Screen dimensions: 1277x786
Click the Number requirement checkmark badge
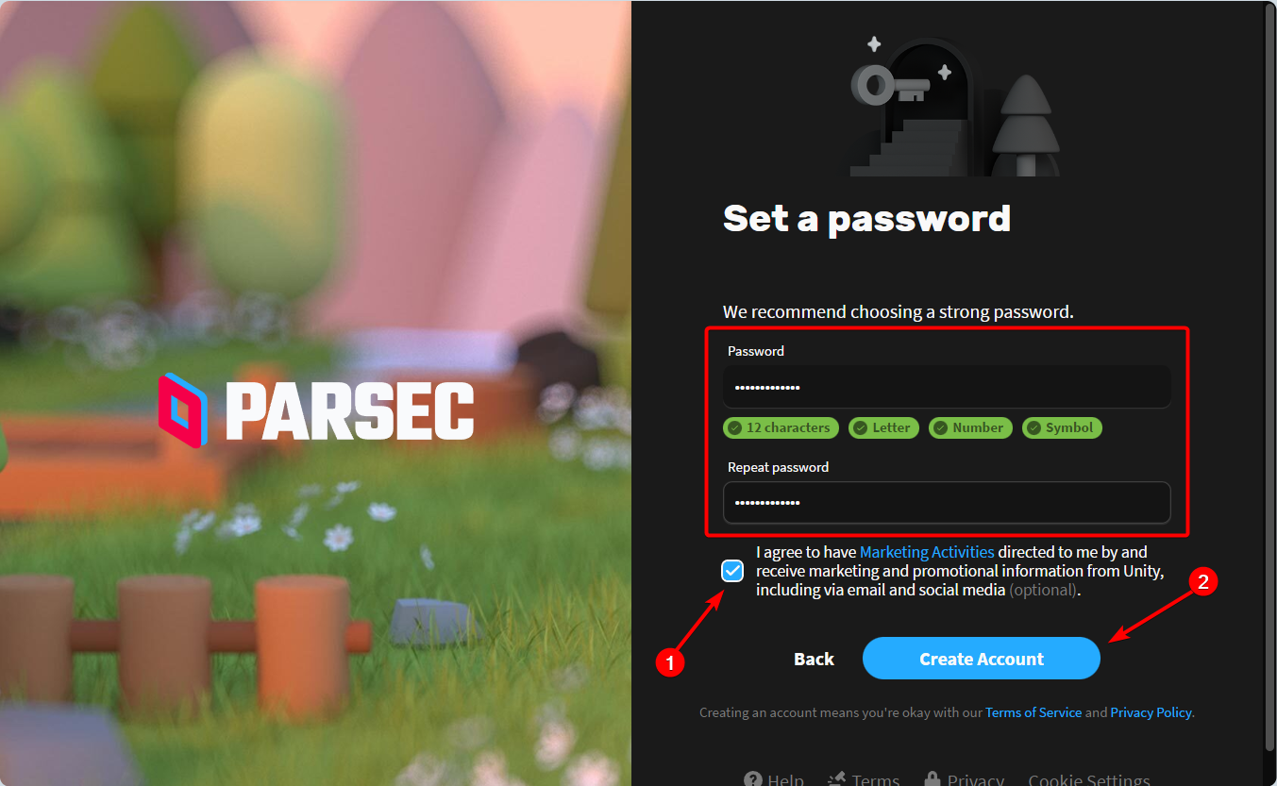point(970,427)
